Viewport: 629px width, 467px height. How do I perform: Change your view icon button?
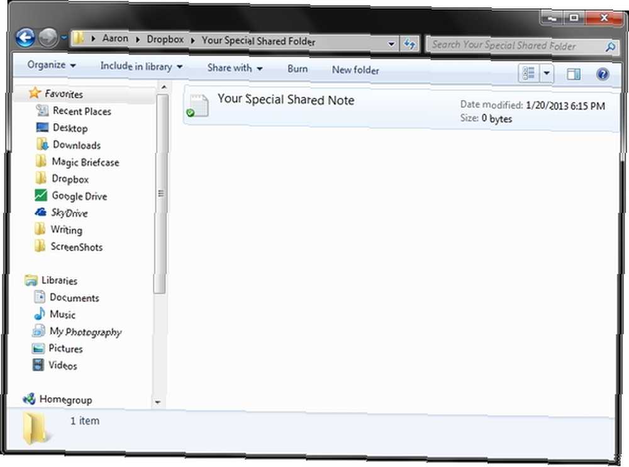tap(529, 74)
